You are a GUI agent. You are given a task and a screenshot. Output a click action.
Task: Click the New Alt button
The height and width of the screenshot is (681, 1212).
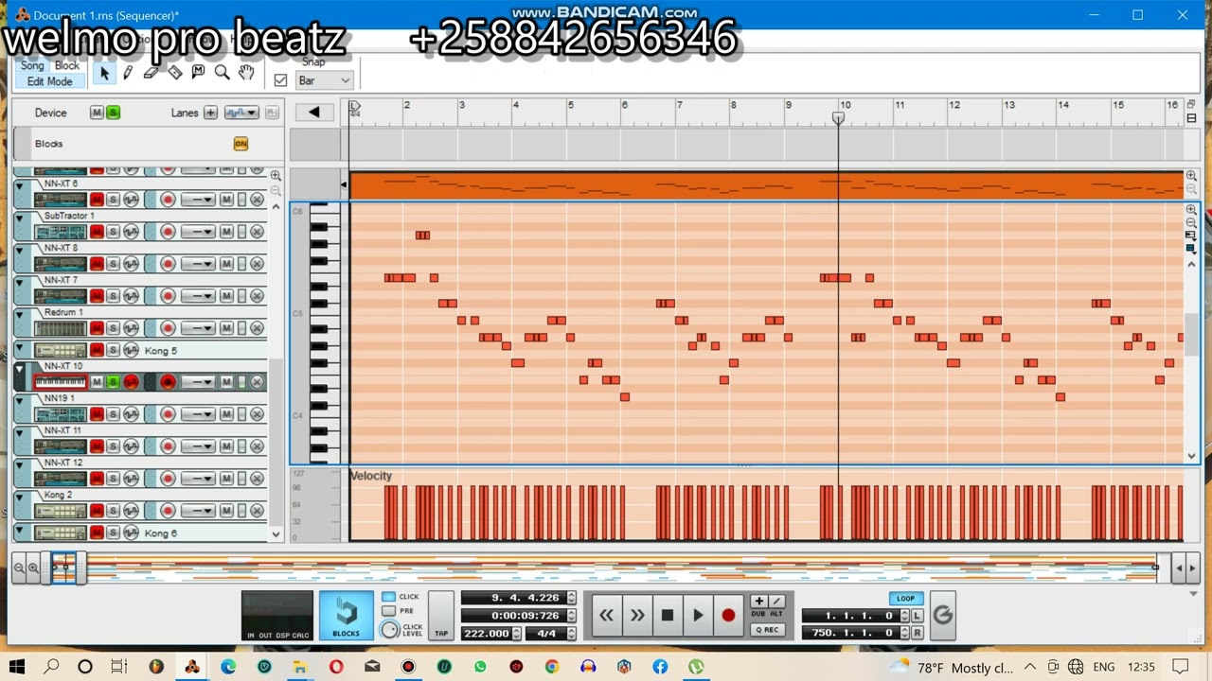(x=776, y=602)
